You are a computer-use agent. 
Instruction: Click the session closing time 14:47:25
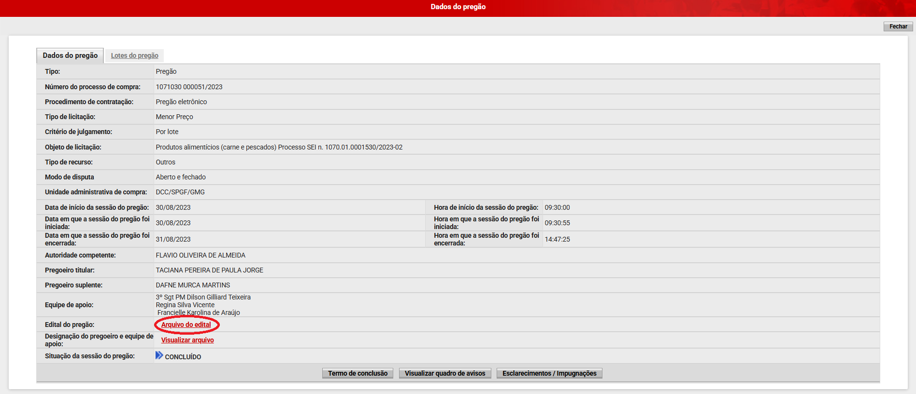(557, 239)
